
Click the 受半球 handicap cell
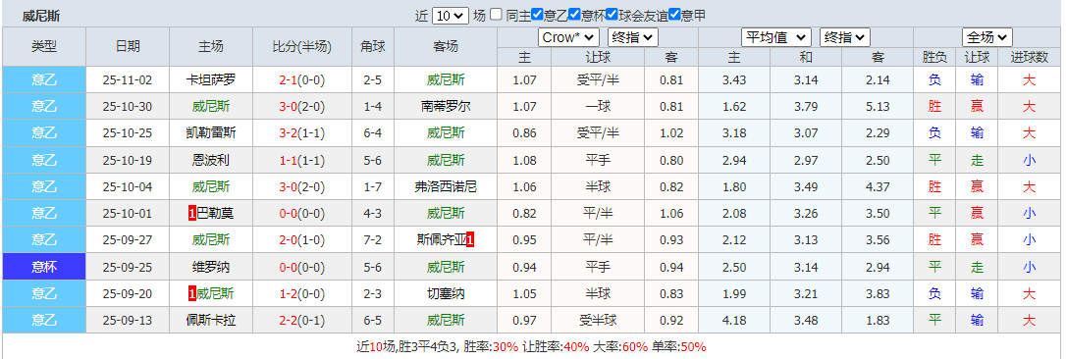point(598,320)
